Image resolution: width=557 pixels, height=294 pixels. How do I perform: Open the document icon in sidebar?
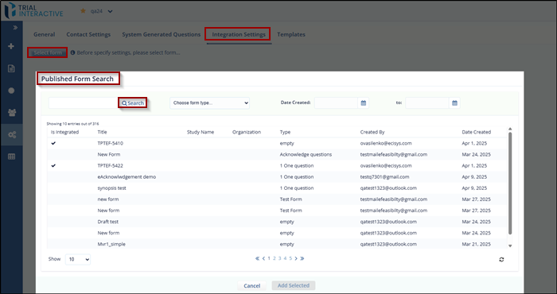click(x=11, y=68)
